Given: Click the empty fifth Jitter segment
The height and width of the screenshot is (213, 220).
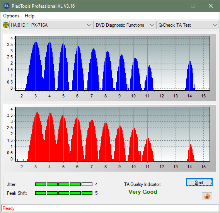Looking at the screenshot, I should (87, 184).
